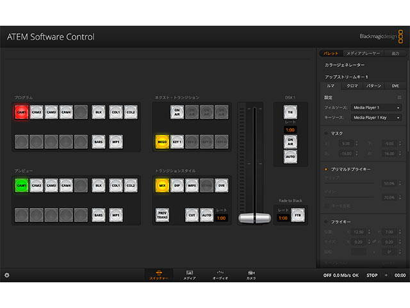Select the DIP transition style
Viewport: 410px width, 308px height.
pyautogui.click(x=177, y=185)
